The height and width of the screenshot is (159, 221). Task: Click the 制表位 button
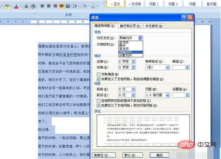(104, 155)
